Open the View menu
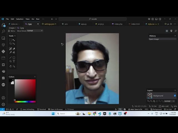Screen dimensions: 178x133 [28, 19]
